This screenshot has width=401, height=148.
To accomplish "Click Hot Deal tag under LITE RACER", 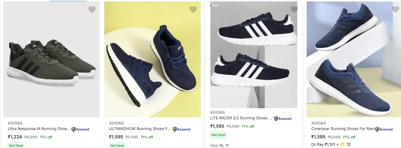I will [x=218, y=135].
